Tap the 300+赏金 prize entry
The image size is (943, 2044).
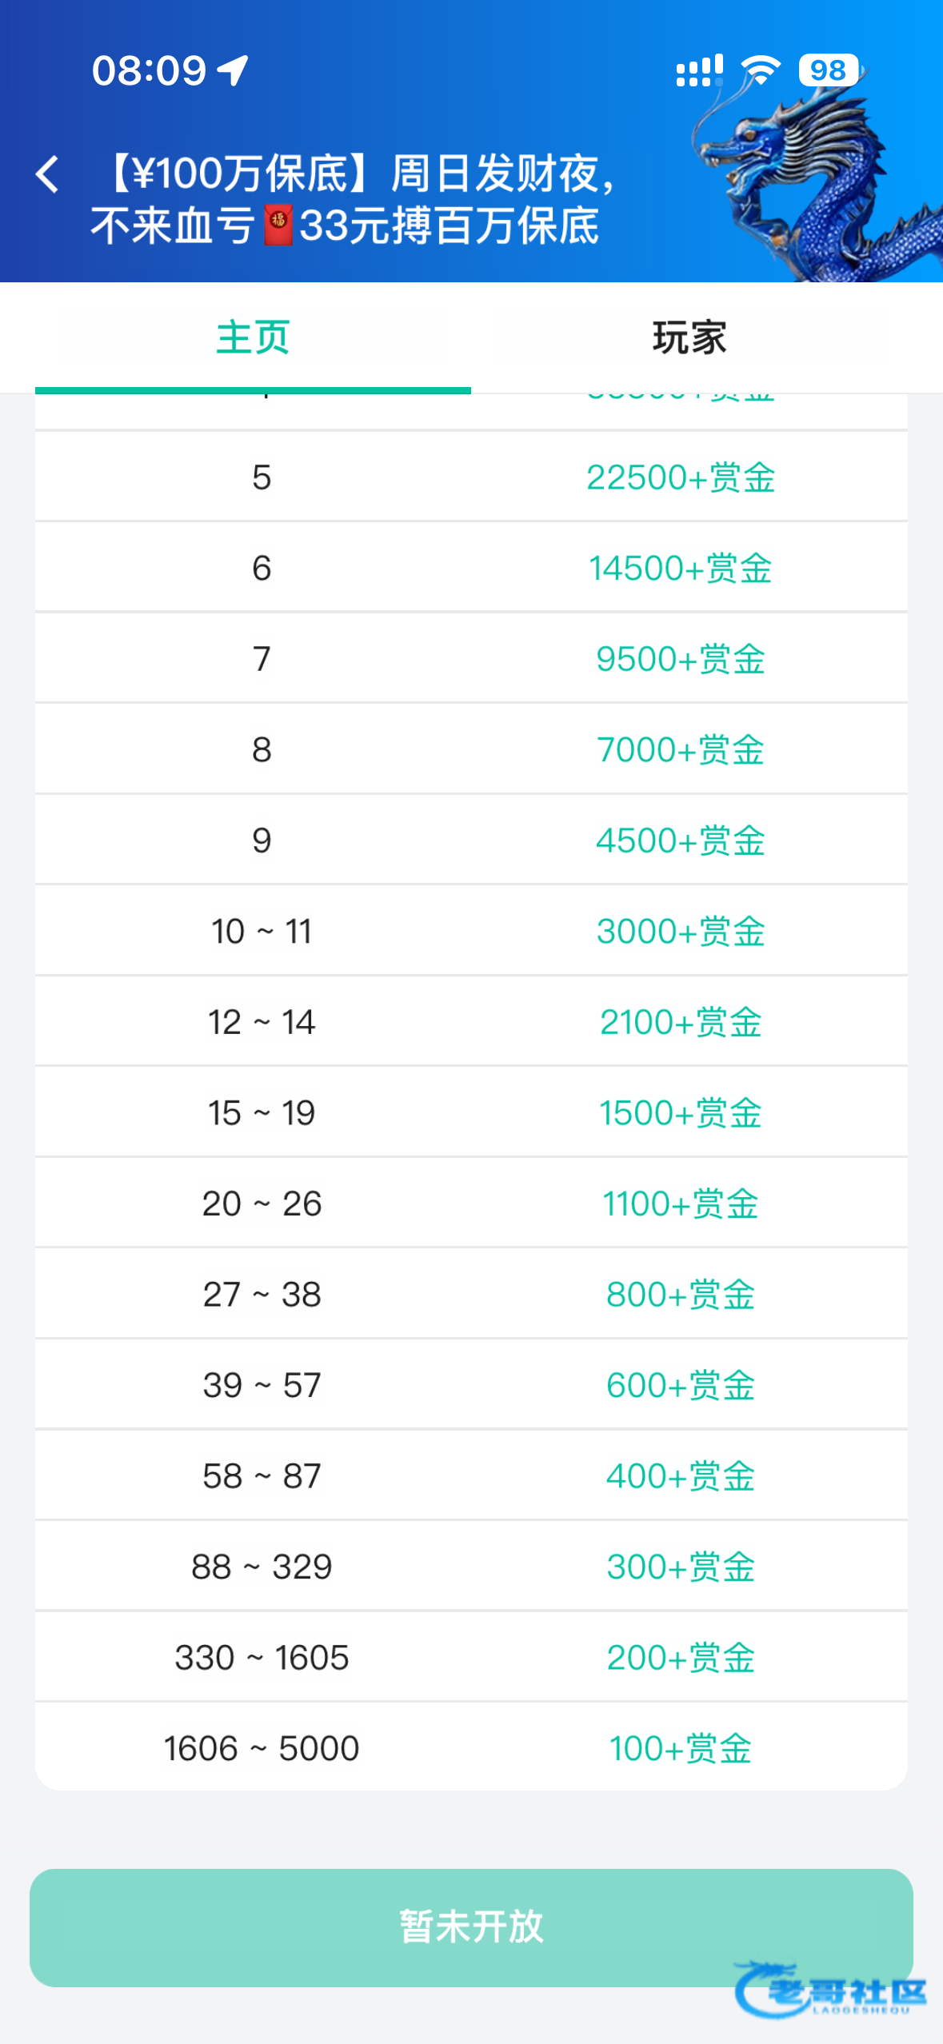pyautogui.click(x=681, y=1567)
